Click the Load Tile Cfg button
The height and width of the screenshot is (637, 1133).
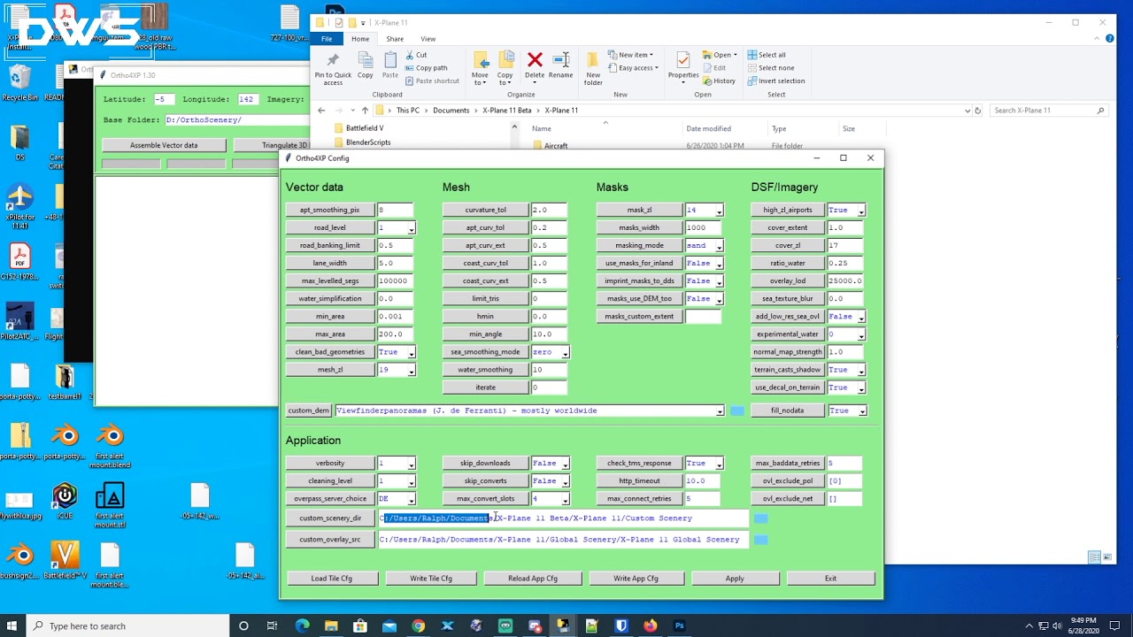[332, 579]
